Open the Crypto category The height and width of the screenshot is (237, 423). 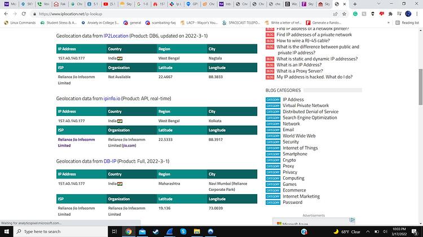[x=289, y=160]
